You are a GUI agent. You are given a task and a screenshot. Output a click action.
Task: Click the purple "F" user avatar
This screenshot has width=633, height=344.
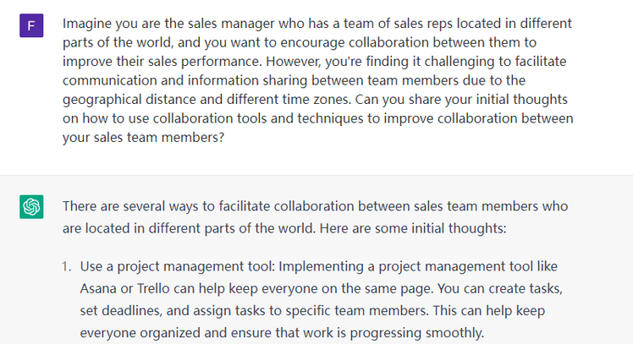click(31, 25)
